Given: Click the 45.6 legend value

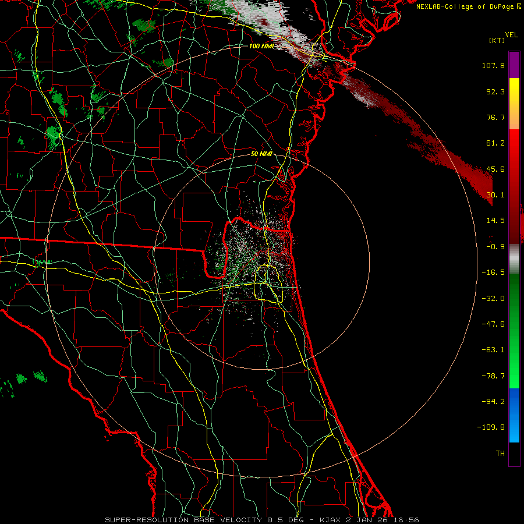Looking at the screenshot, I should coord(495,169).
